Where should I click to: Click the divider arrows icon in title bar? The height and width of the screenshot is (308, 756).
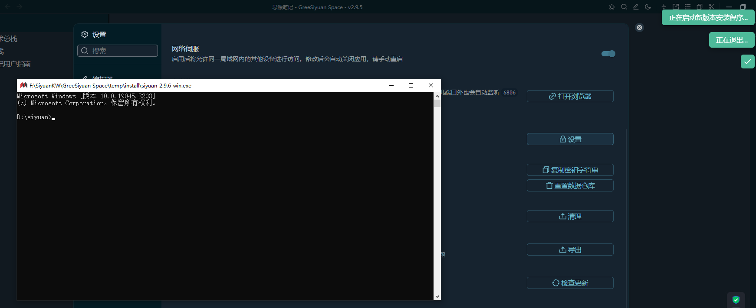[664, 7]
